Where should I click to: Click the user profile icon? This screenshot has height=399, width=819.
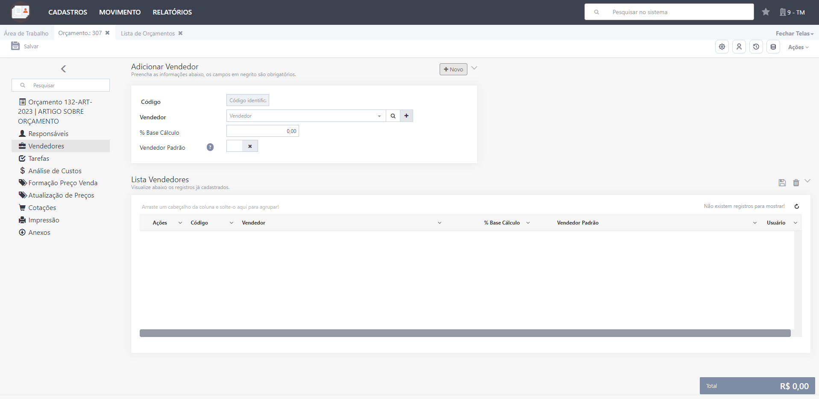tap(739, 47)
